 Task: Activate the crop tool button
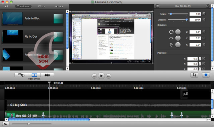[194, 75]
